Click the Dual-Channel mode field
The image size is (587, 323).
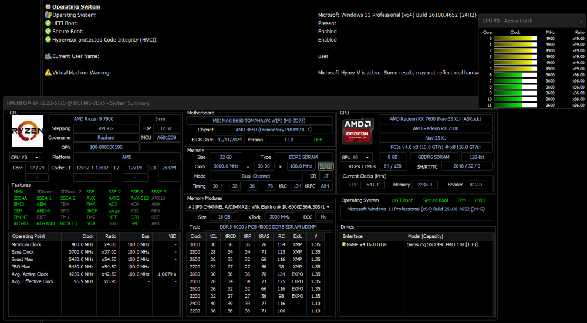[256, 176]
